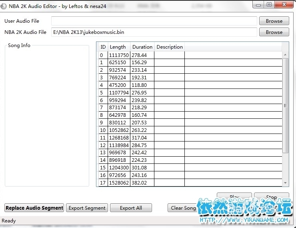Select length cell 1138984

(x=119, y=145)
